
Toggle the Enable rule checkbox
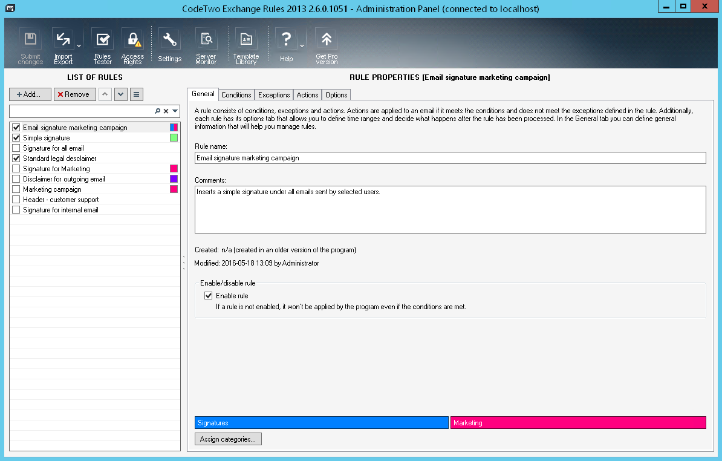coord(209,296)
